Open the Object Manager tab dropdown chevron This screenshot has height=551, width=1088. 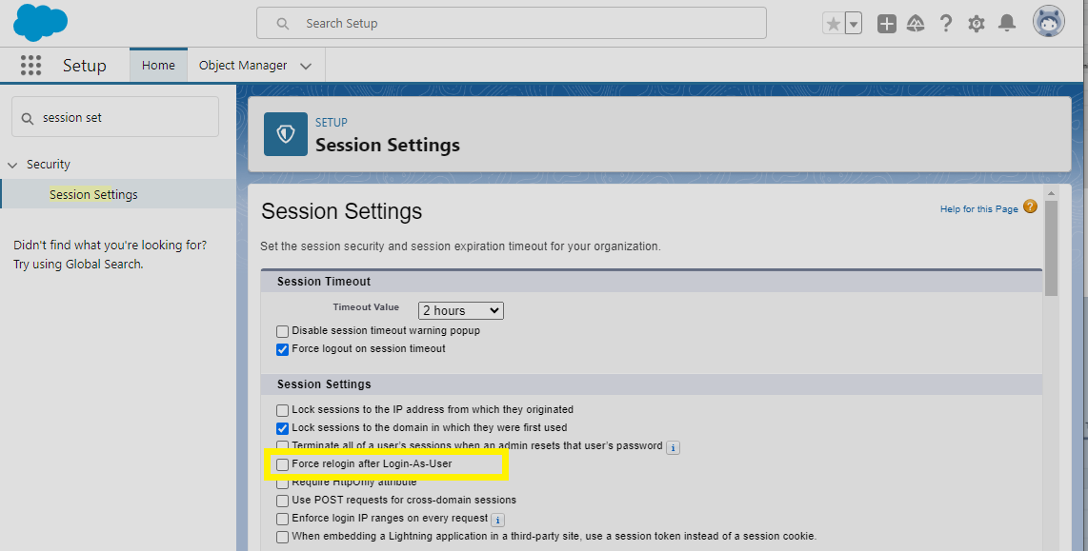coord(306,66)
